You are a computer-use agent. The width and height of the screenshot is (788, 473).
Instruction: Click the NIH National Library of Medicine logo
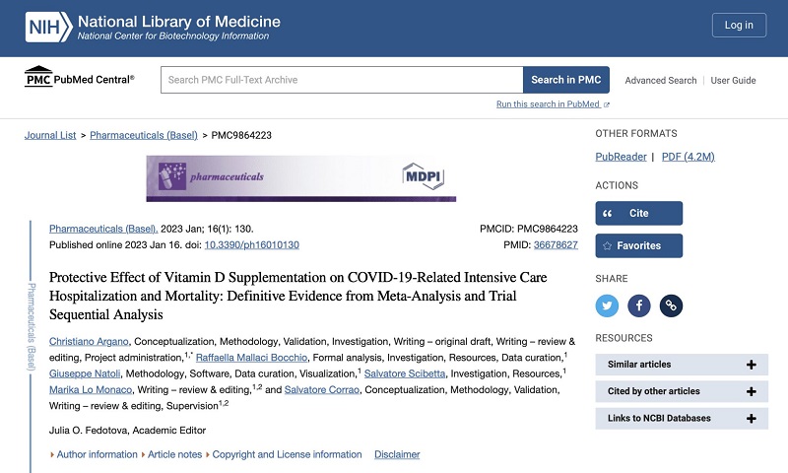(153, 28)
